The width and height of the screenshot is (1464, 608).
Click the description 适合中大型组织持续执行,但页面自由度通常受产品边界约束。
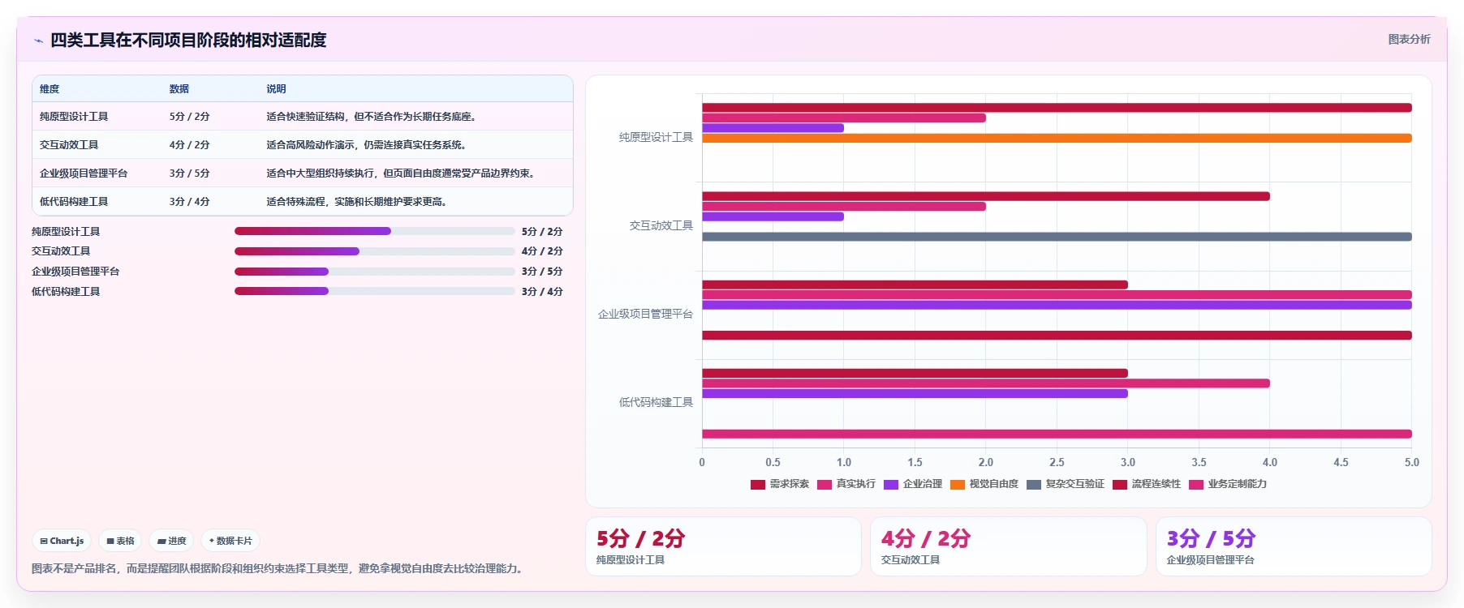(403, 173)
